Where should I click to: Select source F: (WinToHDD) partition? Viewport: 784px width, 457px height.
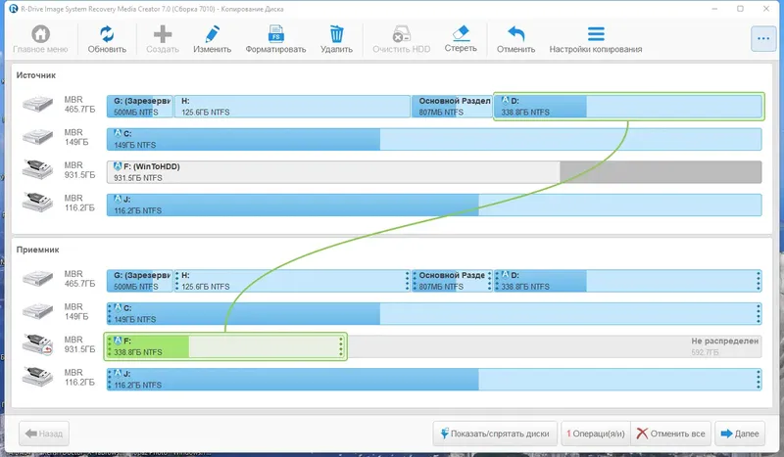pos(434,172)
